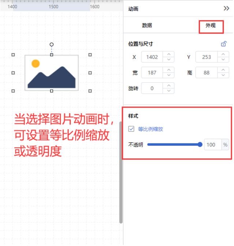This screenshot has height=246, width=234.
Task: Toggle the aspect ratio lock icon
Action: 224,44
